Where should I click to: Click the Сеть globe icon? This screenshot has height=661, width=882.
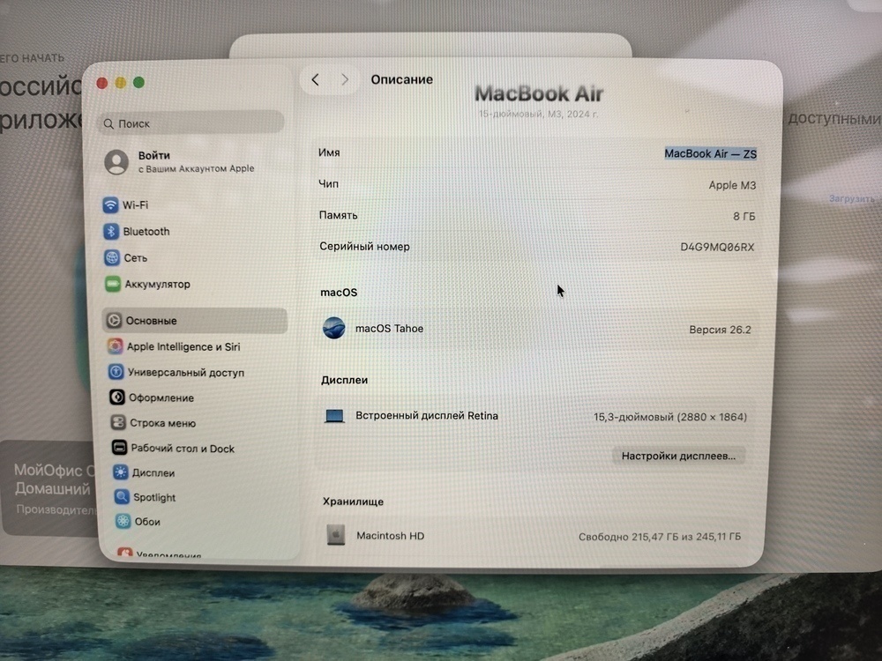(x=112, y=257)
